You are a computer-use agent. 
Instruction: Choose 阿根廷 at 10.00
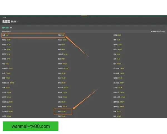pos(6,40)
